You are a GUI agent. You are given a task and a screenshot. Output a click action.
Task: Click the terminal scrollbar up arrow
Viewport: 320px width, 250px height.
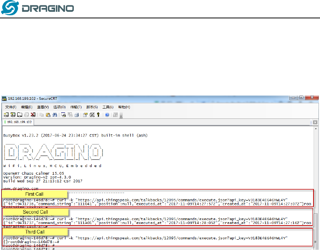pyautogui.click(x=316, y=128)
